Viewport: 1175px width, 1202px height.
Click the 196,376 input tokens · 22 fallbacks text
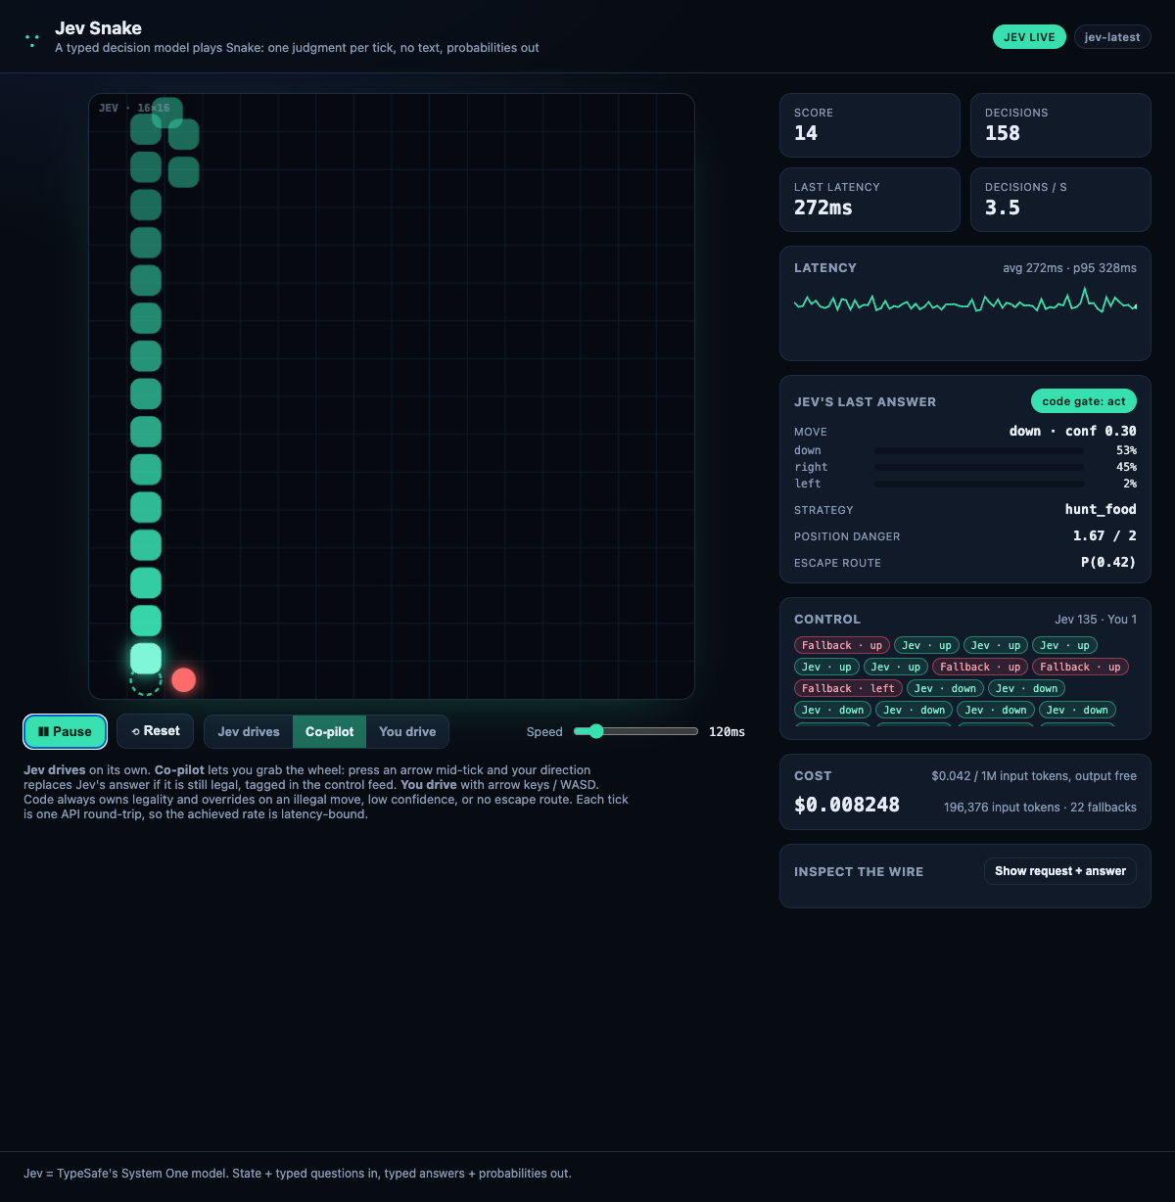pyautogui.click(x=1040, y=808)
